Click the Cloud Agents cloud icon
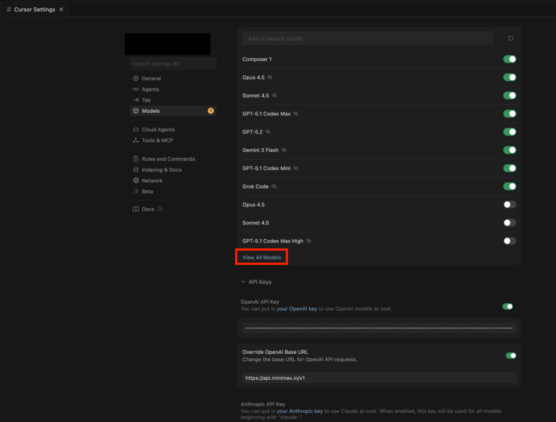 [136, 130]
